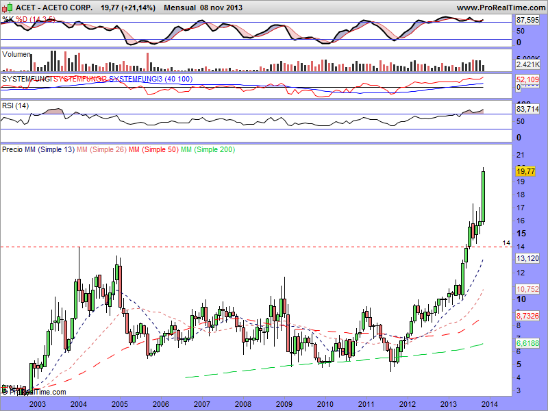Screen dimensions: 548x411
Task: Click the 2009 label on time axis
Action: coord(284,404)
